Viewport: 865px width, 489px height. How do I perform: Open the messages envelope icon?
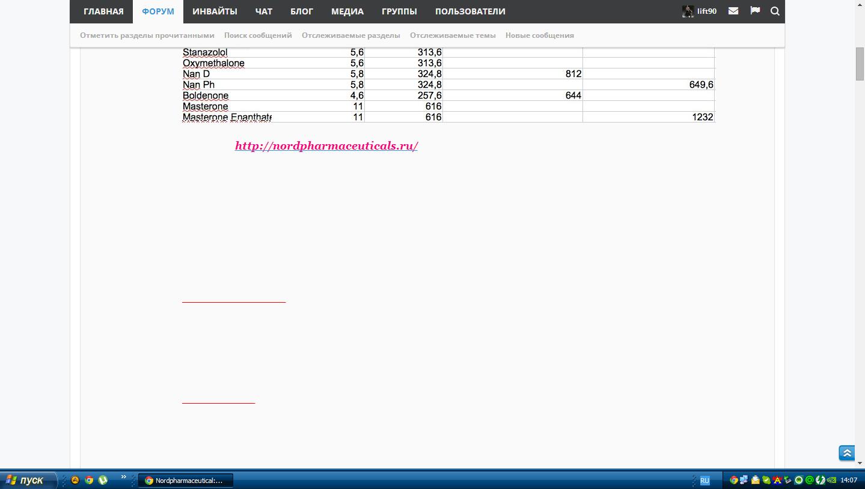point(733,11)
